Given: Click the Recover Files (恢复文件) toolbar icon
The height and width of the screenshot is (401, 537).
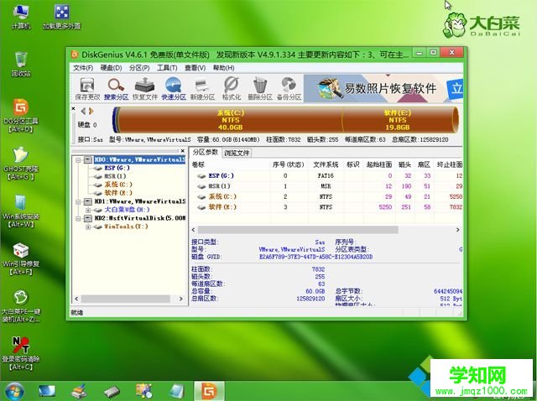Looking at the screenshot, I should coord(145,89).
